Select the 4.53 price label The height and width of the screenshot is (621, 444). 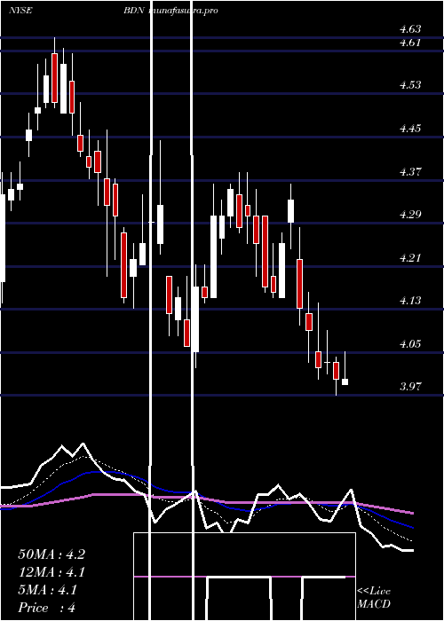tap(410, 85)
